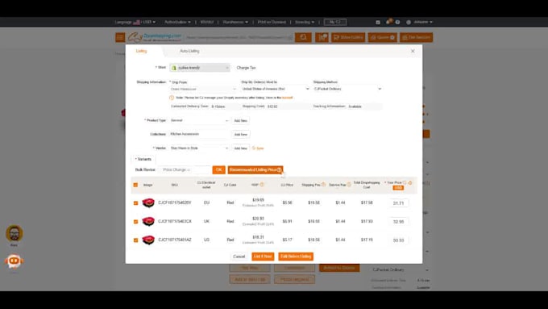
Task: Open the user account menu in top bar
Action: coord(420,22)
